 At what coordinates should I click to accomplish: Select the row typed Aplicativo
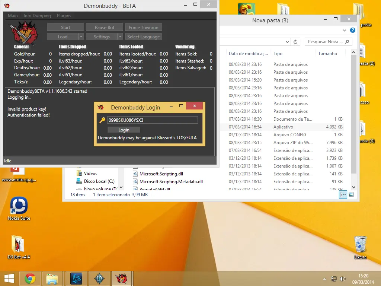coord(282,127)
